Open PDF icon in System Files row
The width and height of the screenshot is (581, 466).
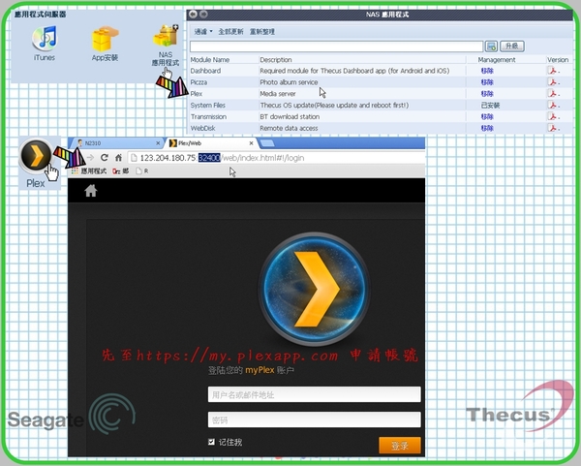click(x=552, y=105)
